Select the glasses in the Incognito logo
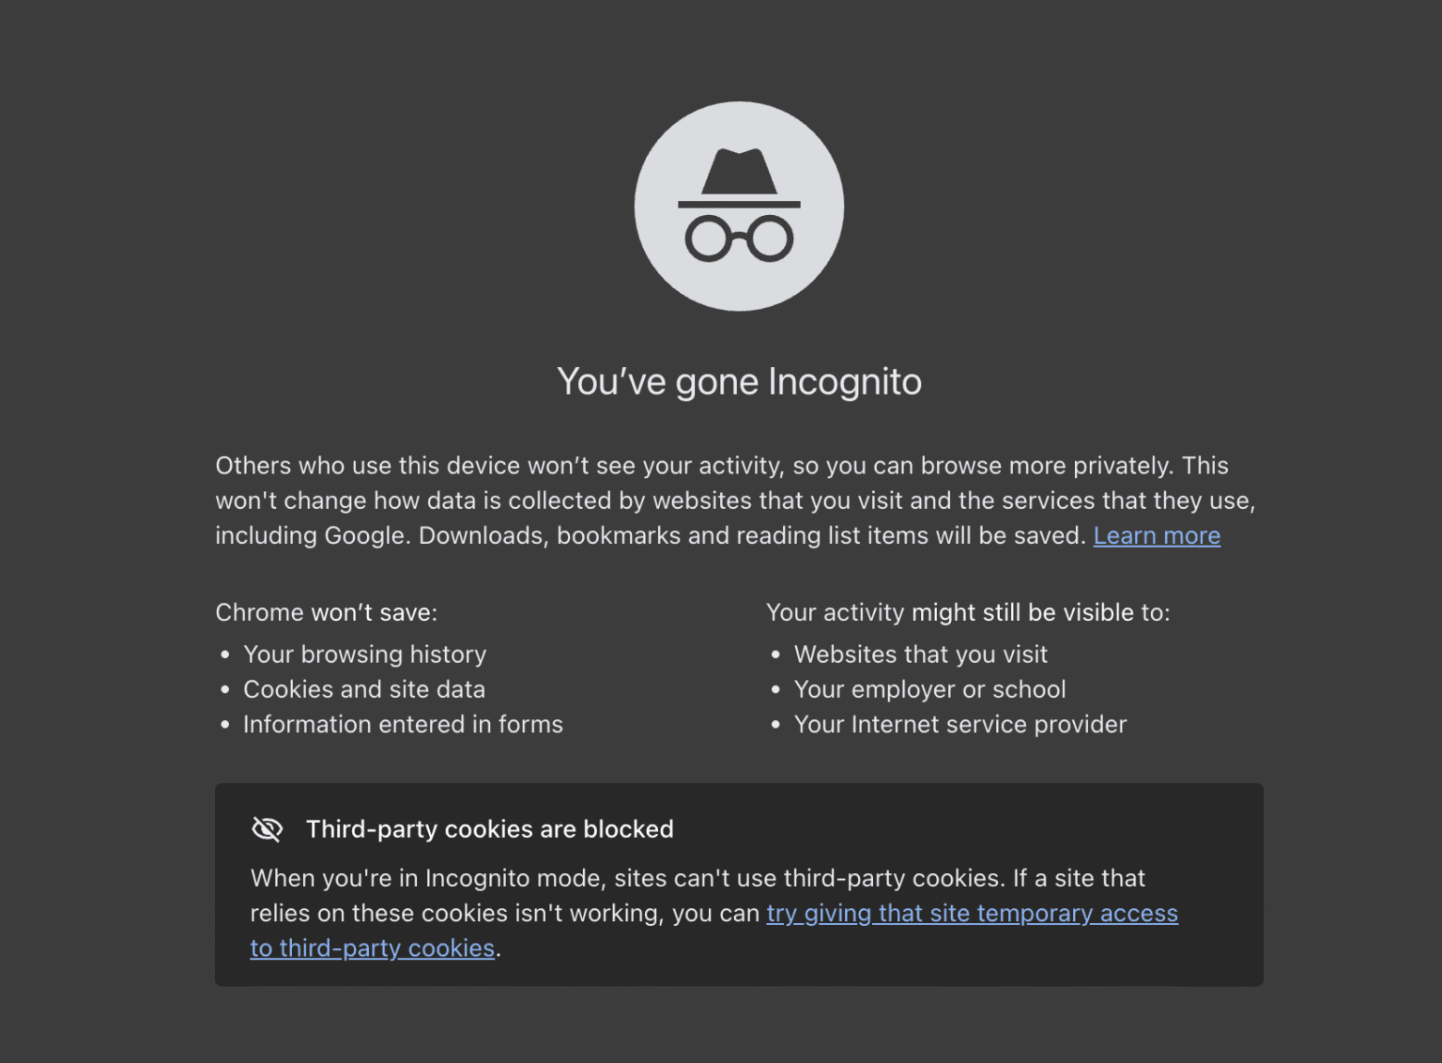The image size is (1442, 1063). pyautogui.click(x=739, y=239)
